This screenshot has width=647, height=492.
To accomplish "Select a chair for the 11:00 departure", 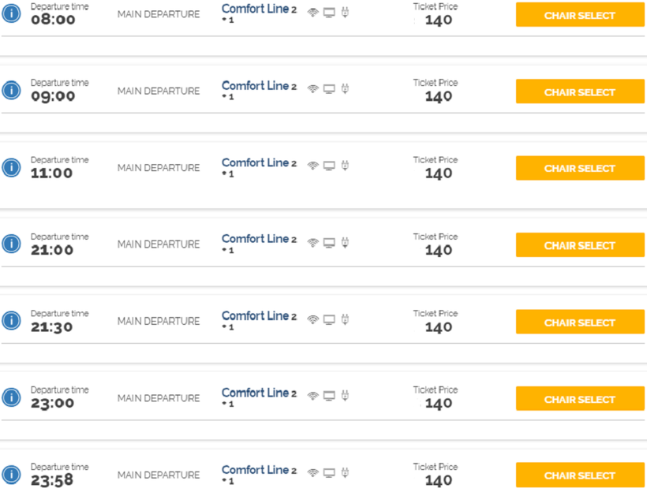I will (x=580, y=168).
